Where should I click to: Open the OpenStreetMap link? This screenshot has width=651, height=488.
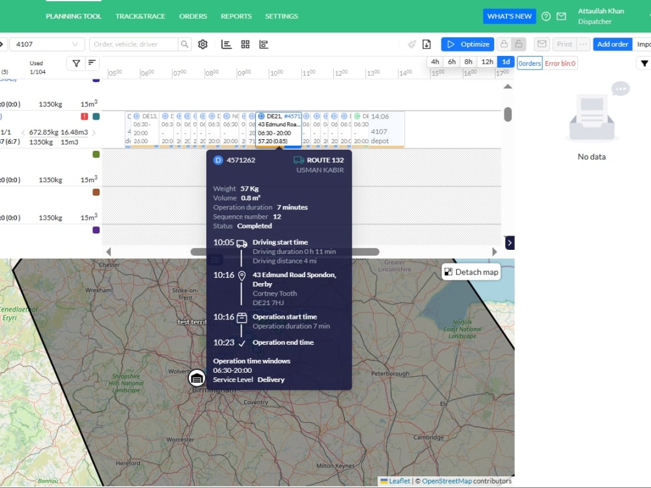pyautogui.click(x=447, y=481)
